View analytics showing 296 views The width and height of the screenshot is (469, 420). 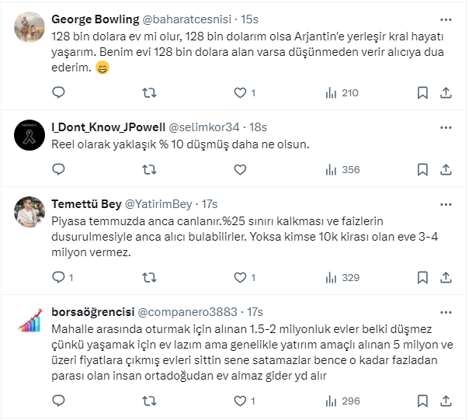pyautogui.click(x=342, y=401)
